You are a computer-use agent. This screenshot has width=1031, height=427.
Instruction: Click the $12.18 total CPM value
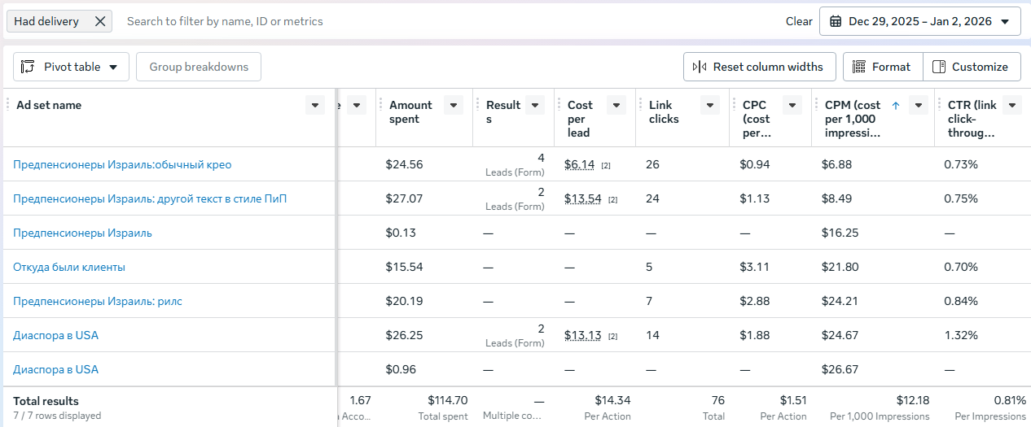[x=911, y=400]
